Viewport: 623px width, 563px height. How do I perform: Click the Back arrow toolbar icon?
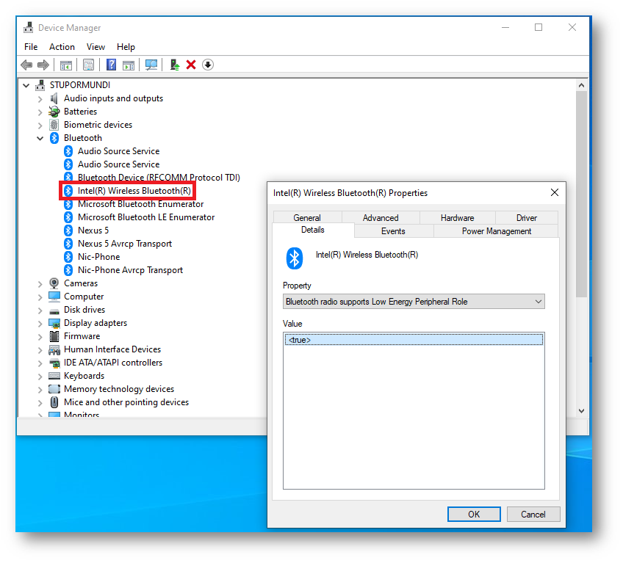pos(26,65)
